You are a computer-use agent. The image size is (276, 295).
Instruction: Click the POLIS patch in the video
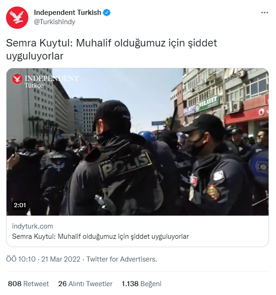point(125,164)
